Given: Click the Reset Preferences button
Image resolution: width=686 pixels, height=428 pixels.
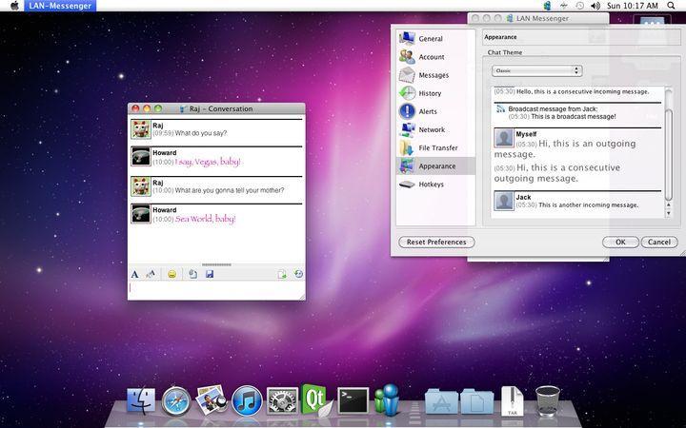Looking at the screenshot, I should 435,243.
